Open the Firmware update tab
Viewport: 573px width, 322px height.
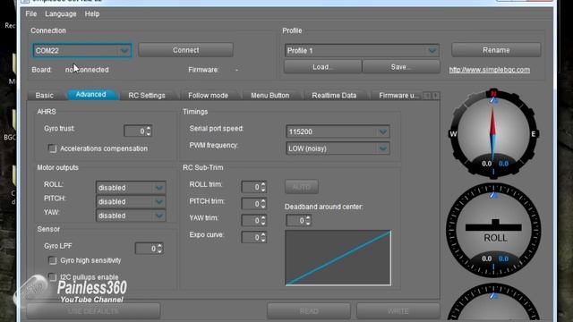398,96
